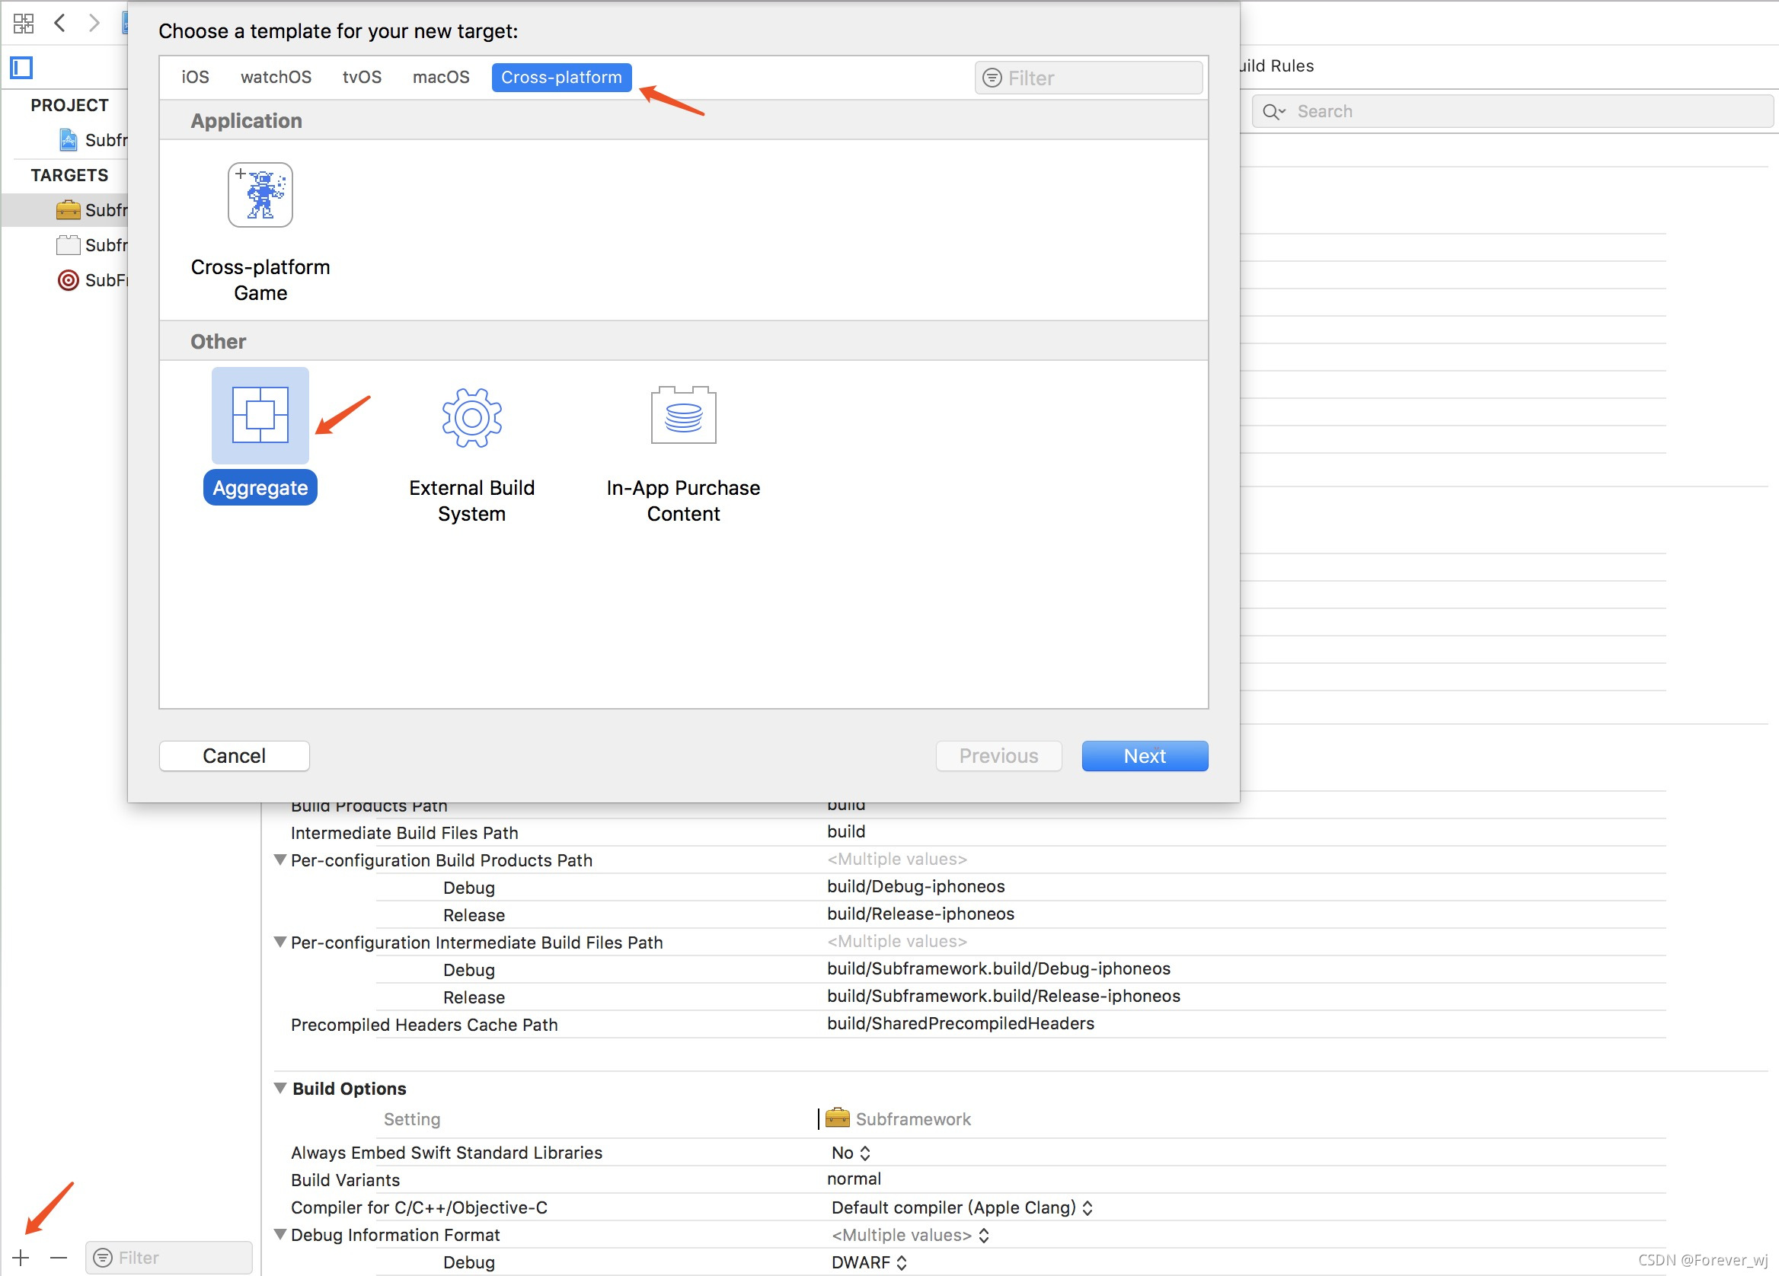Click the minus icon to remove target
Screen dimensions: 1779x1276
[x=59, y=1257]
